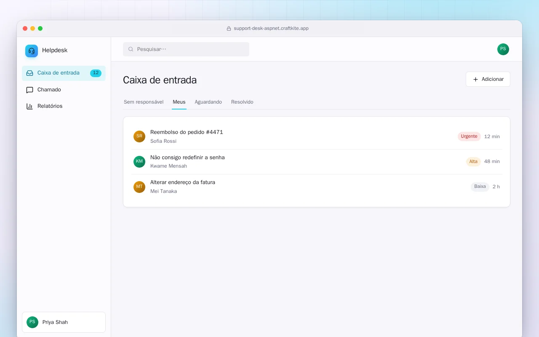Click the 12 min timestamp
The height and width of the screenshot is (337, 539).
tap(492, 136)
